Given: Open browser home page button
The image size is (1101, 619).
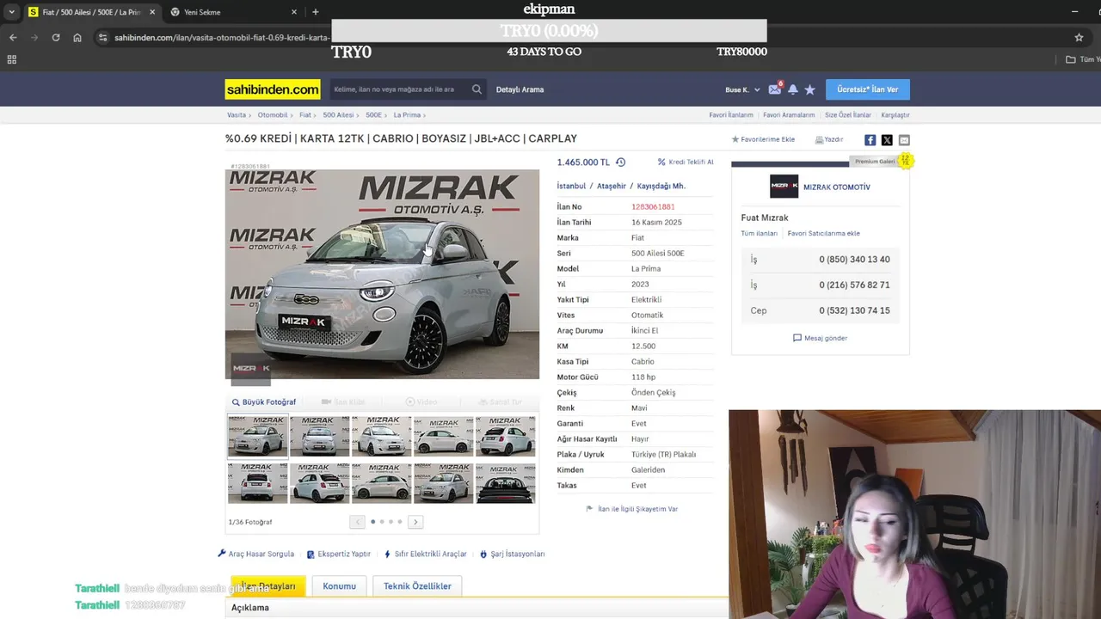Looking at the screenshot, I should tap(77, 38).
